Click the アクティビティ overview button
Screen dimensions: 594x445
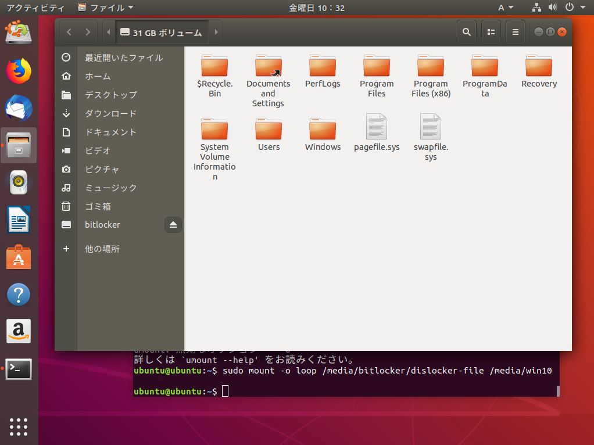point(35,8)
